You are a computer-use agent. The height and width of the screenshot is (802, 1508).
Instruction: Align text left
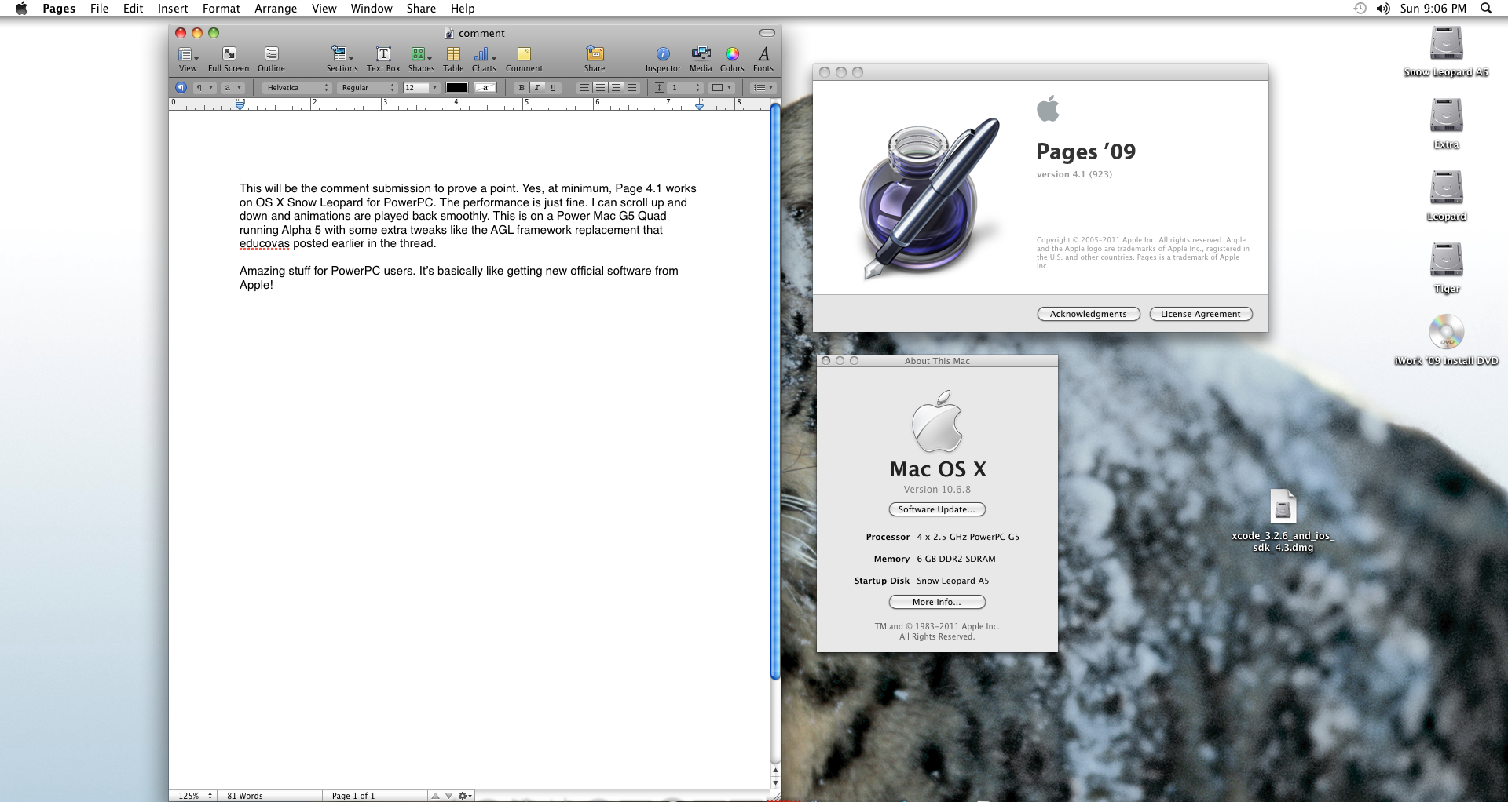pos(584,88)
